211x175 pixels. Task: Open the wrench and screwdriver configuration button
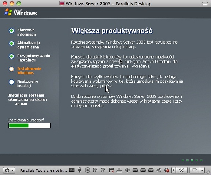pos(182,170)
